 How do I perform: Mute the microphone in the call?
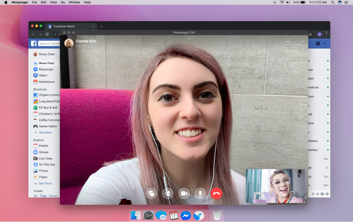pos(200,194)
